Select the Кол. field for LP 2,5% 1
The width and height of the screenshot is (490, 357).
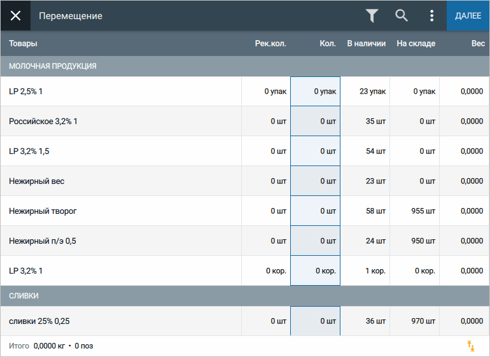(315, 91)
